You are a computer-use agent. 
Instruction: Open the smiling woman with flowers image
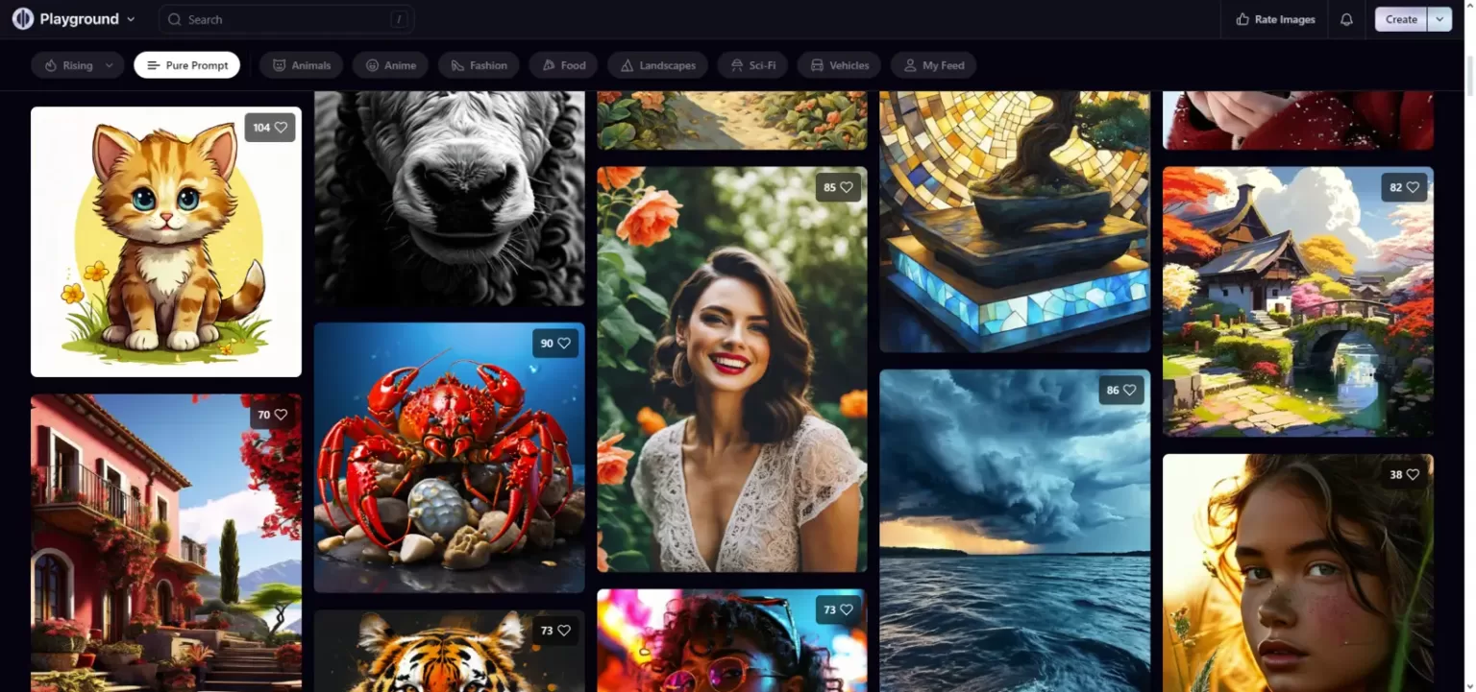pos(732,370)
